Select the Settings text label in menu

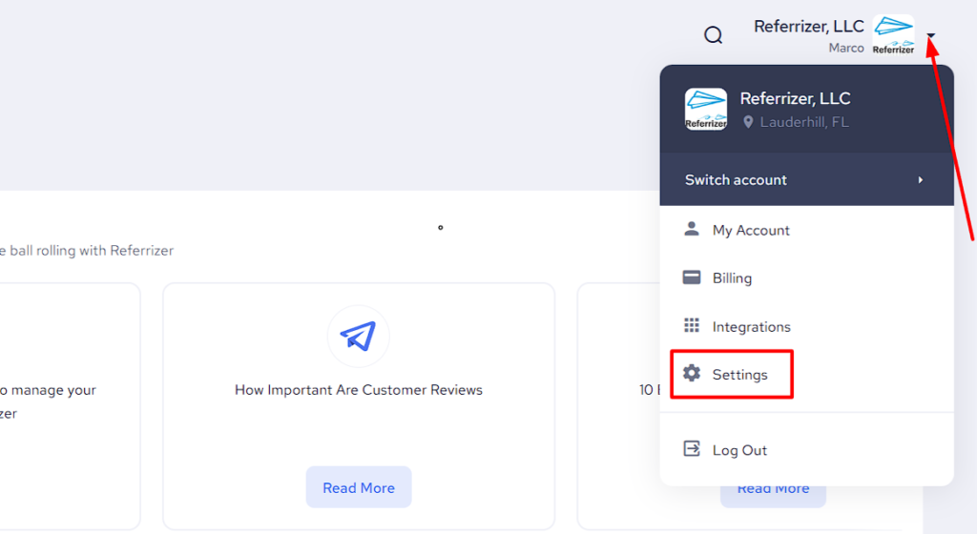point(739,375)
